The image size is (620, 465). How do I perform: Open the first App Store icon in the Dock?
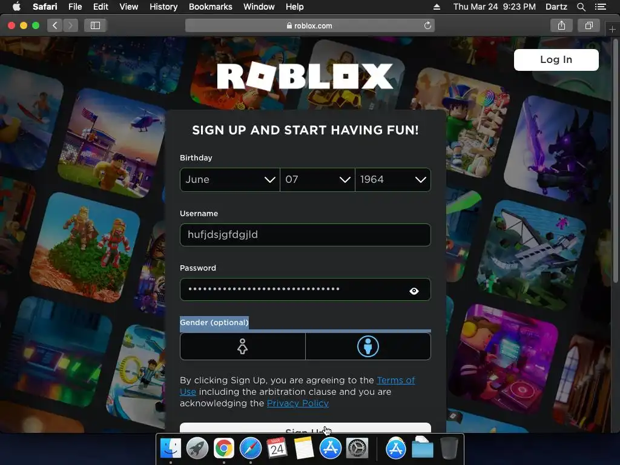(331, 449)
